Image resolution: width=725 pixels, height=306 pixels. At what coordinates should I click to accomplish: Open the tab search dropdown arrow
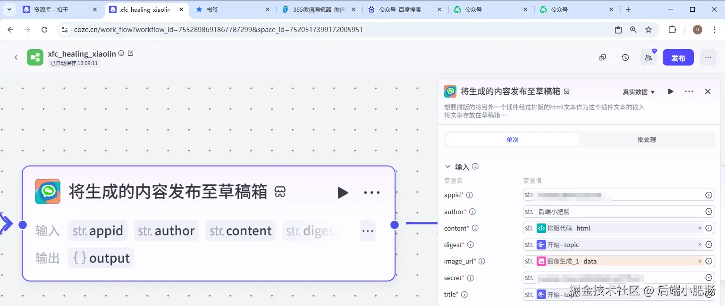point(10,9)
